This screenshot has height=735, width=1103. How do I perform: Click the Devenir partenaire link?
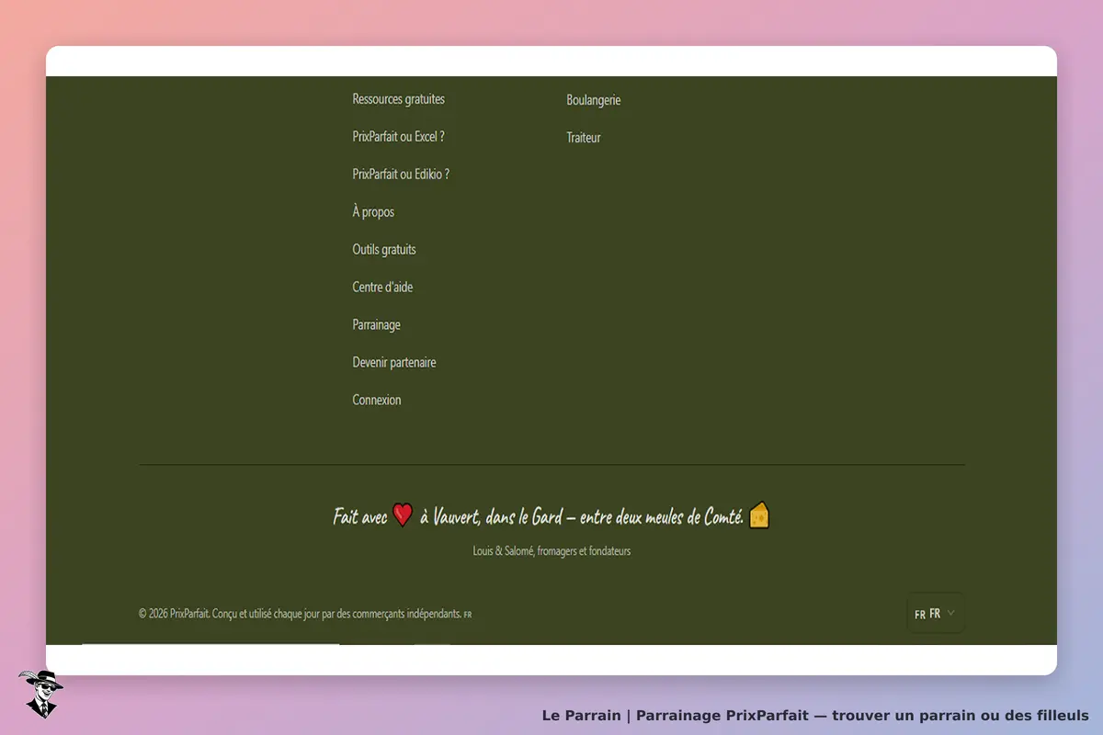[394, 363]
